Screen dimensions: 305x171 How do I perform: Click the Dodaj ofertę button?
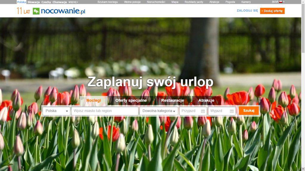[272, 11]
